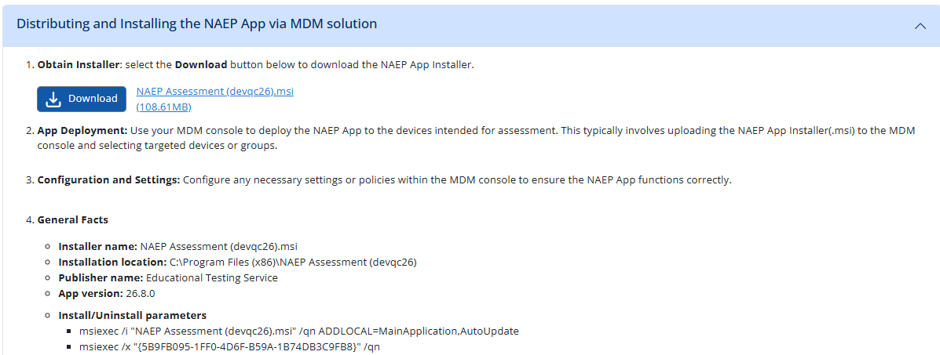
Task: Click the 'Configuration and Settings:' step label
Action: coord(108,180)
